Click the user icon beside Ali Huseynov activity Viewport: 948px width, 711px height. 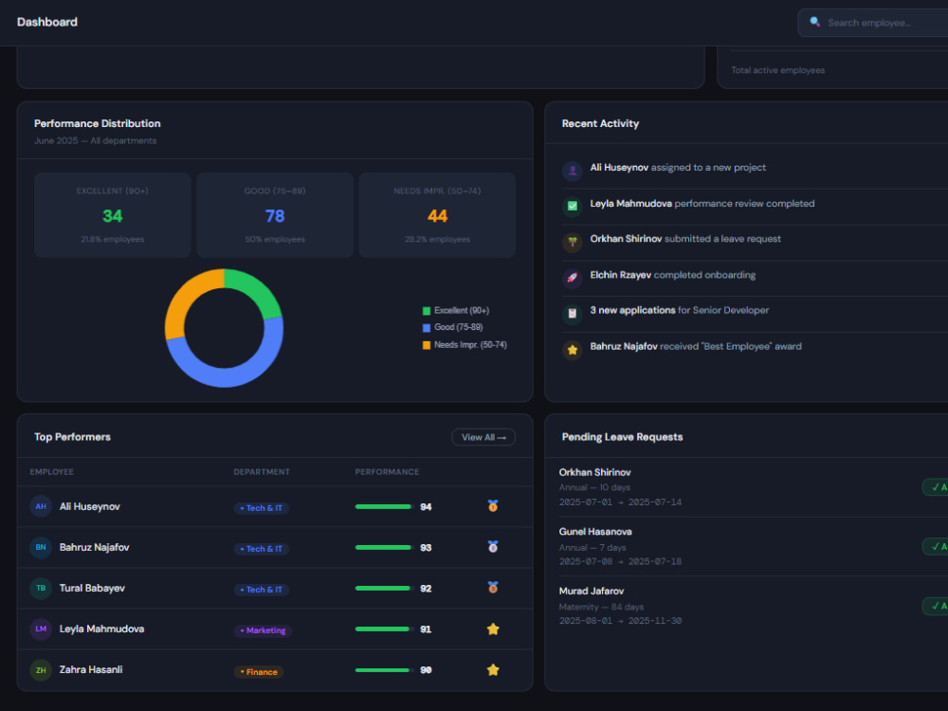coord(572,171)
